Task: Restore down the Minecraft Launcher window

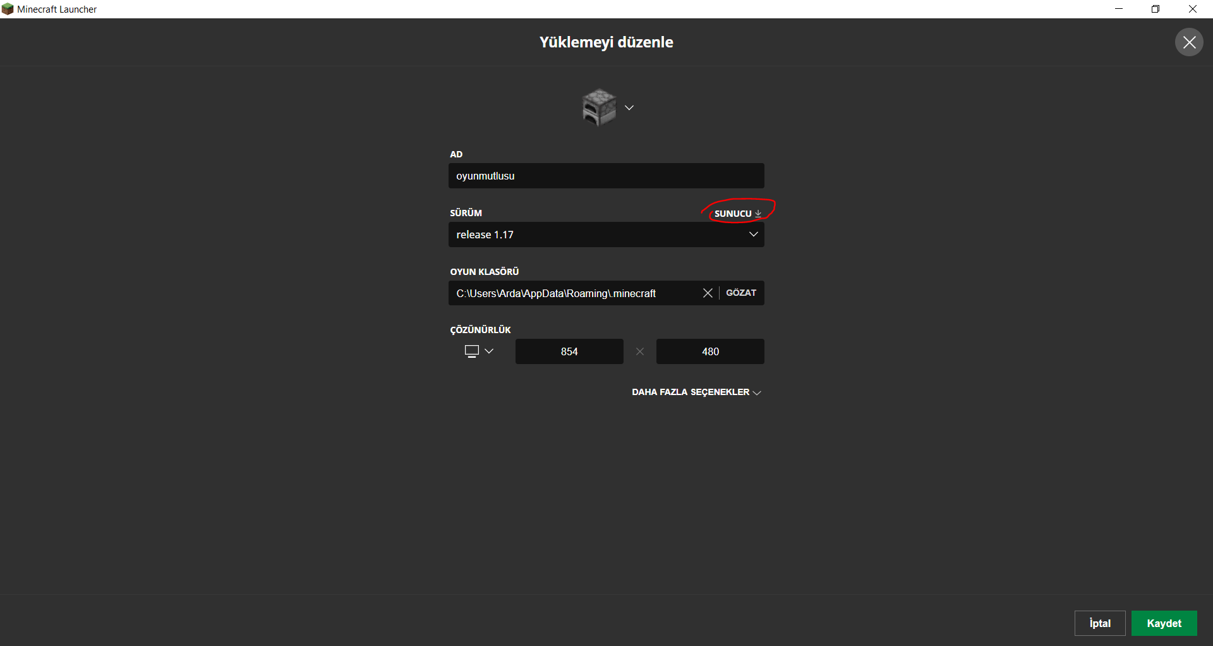Action: click(1156, 9)
